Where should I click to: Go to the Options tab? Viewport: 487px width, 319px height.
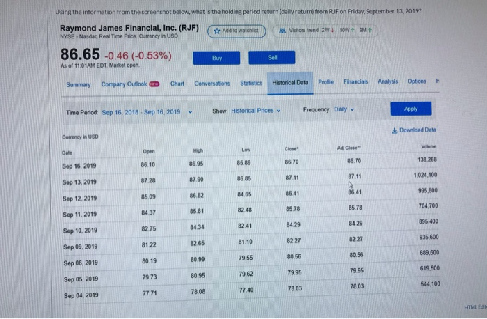pos(417,81)
